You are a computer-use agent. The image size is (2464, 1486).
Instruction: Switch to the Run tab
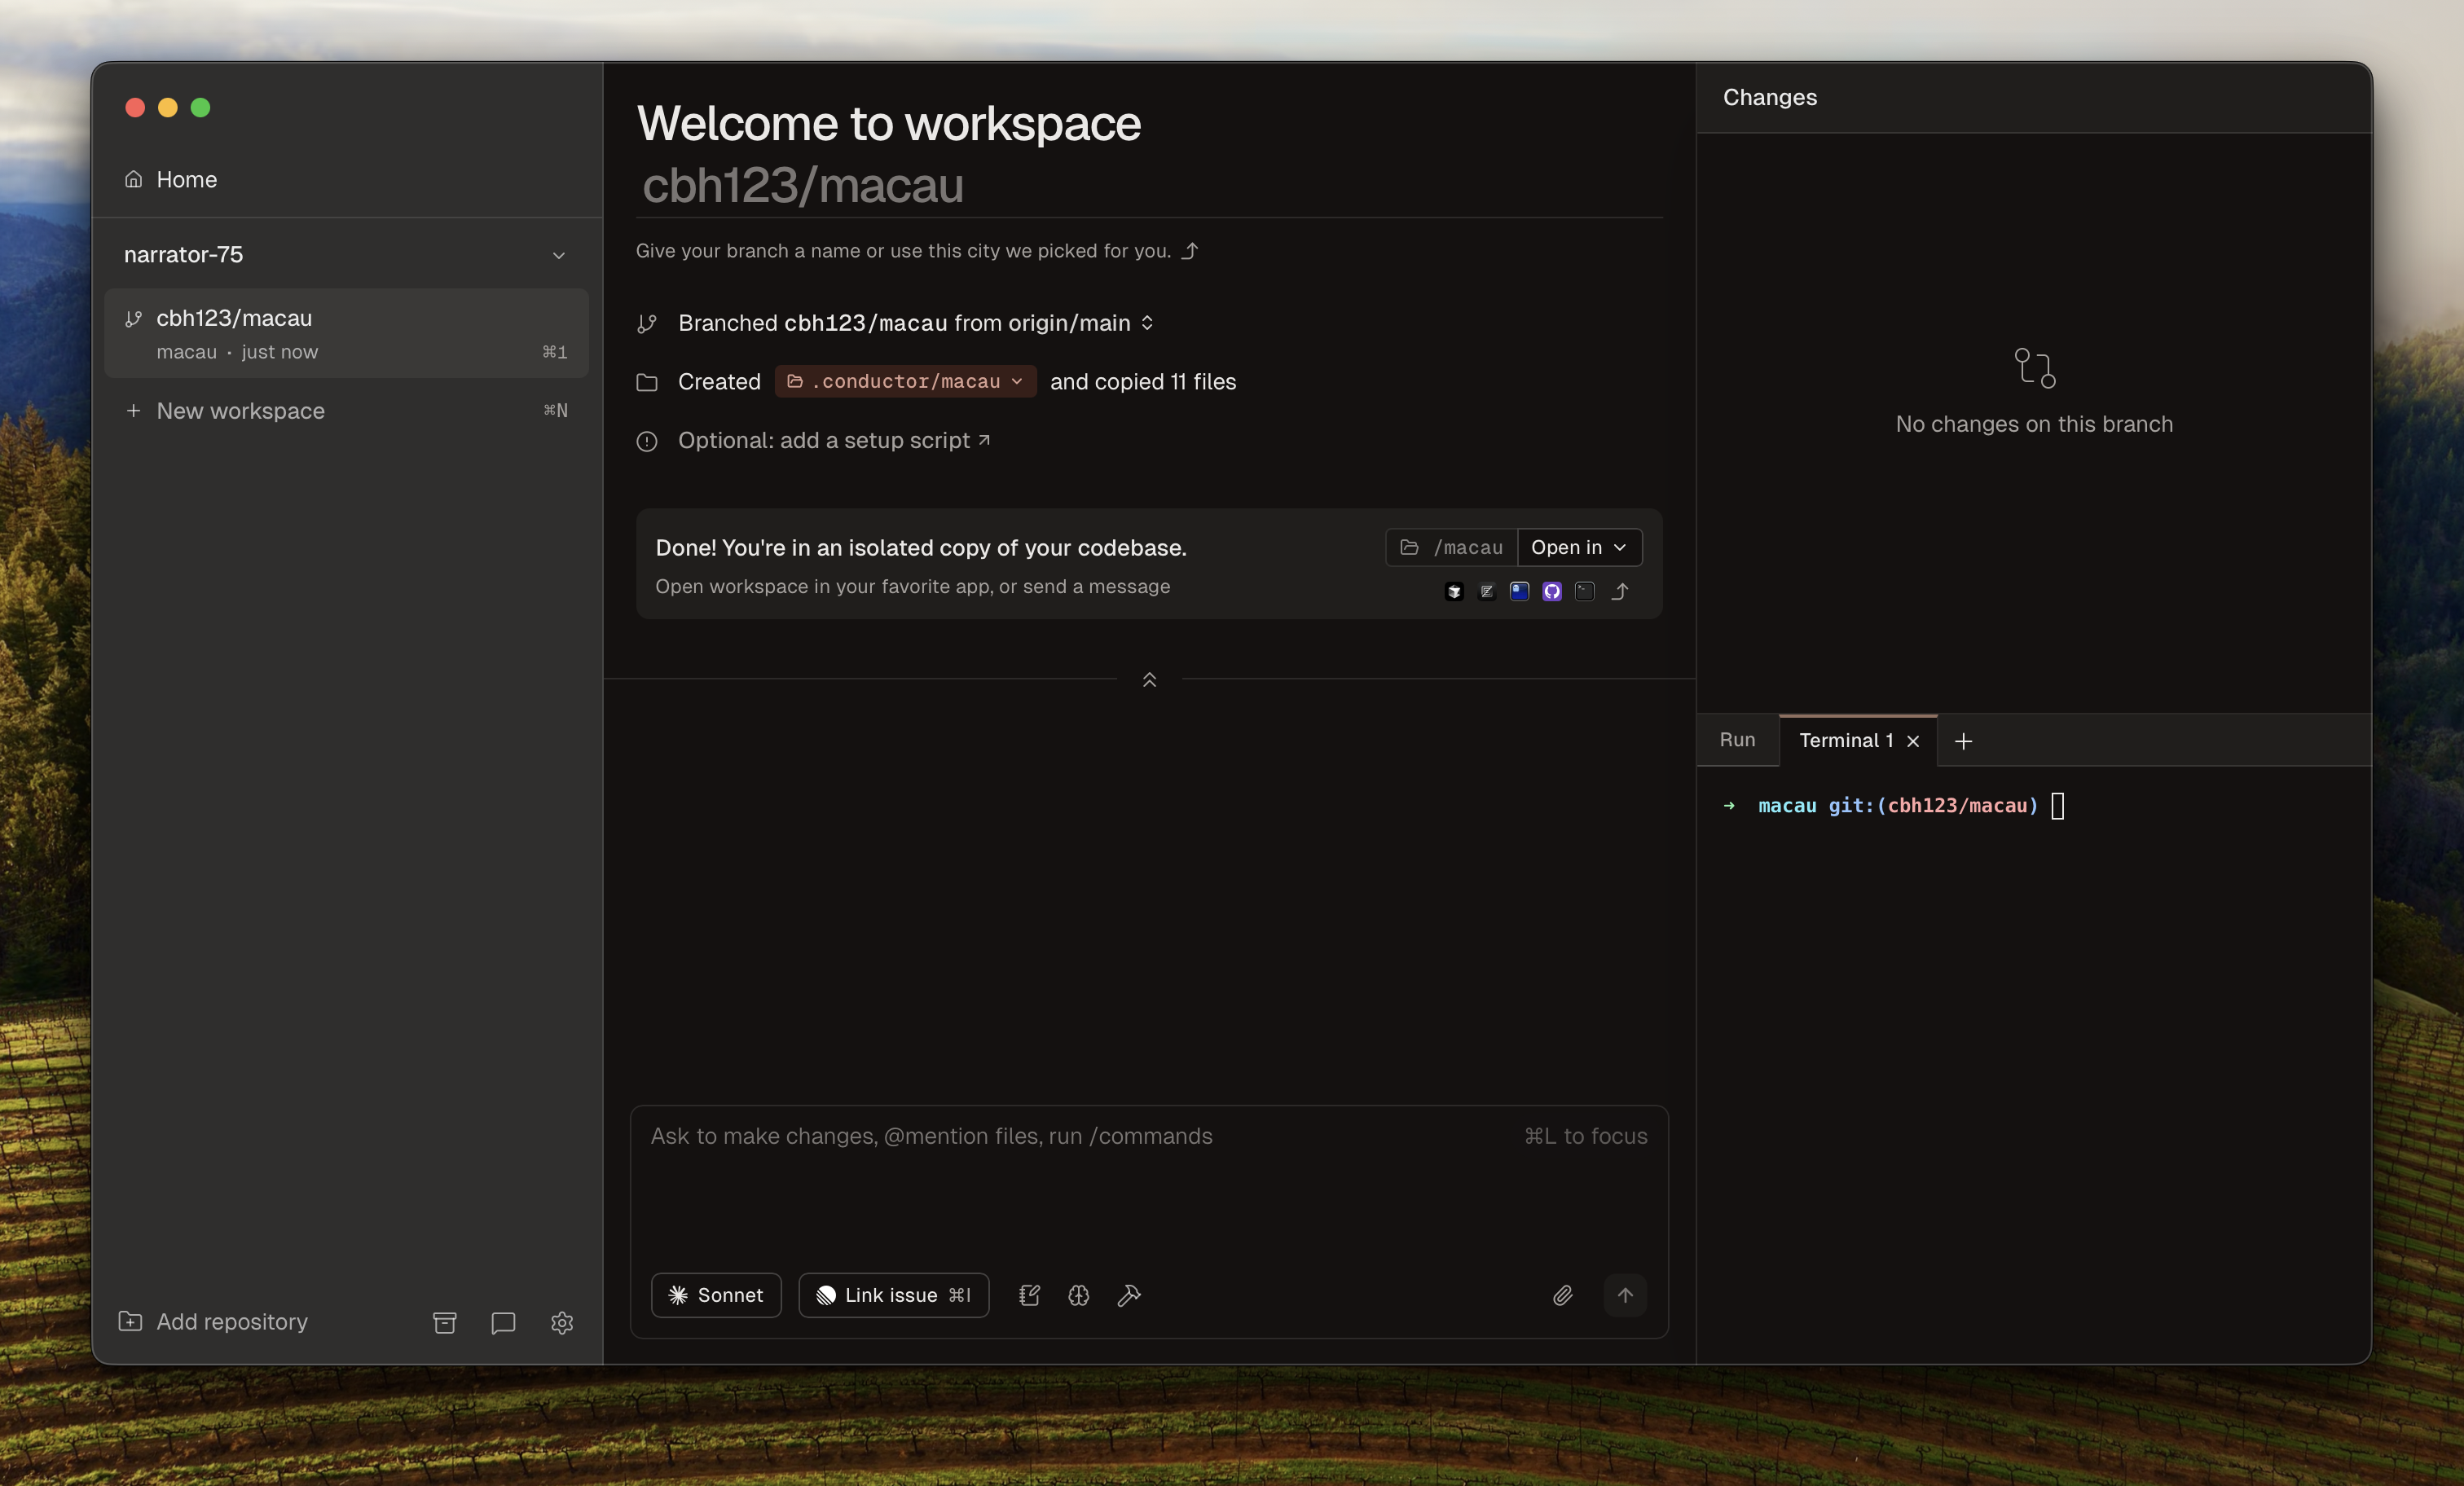coord(1737,740)
